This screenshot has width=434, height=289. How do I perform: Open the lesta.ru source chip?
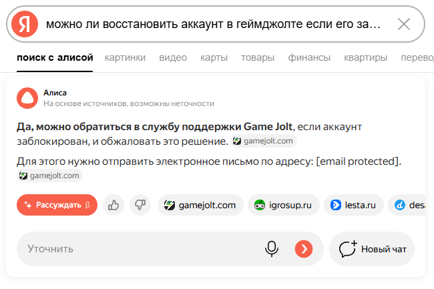pyautogui.click(x=353, y=205)
